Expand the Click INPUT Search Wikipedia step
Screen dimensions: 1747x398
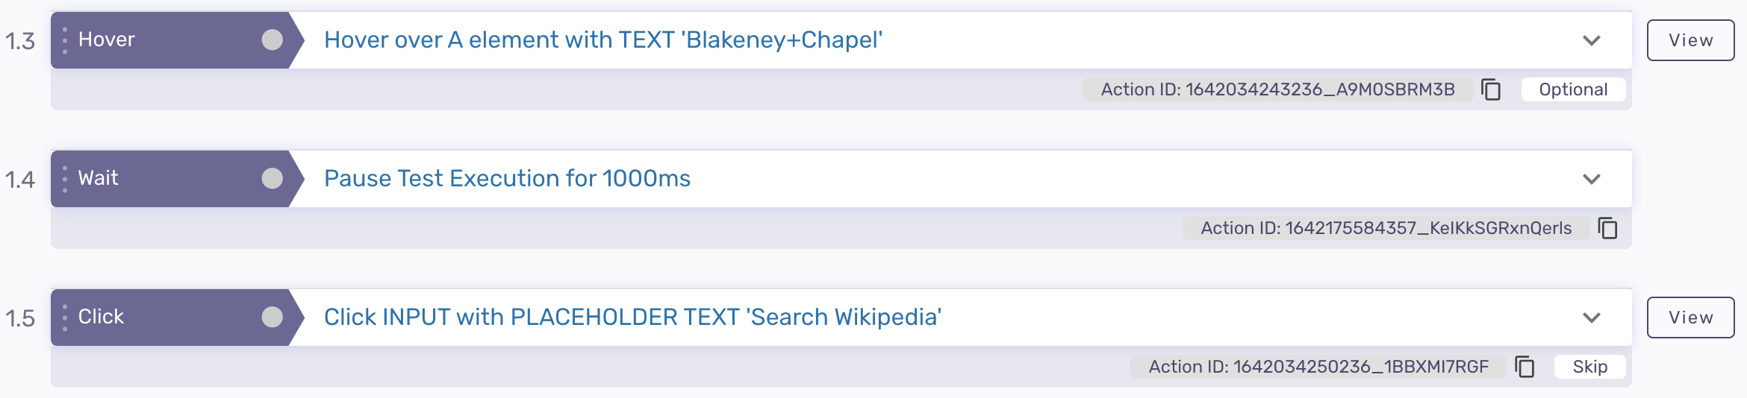point(1592,318)
